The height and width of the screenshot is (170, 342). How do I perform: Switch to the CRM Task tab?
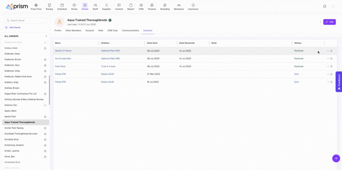[113, 31]
